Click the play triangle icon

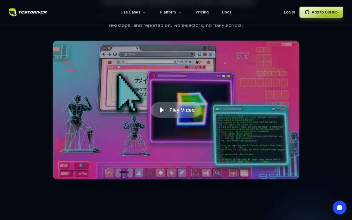(162, 110)
